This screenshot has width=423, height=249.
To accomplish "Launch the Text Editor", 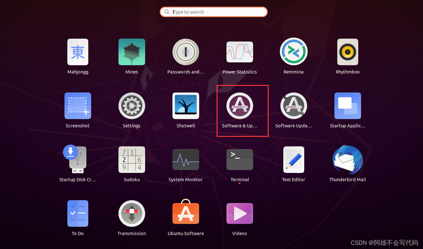I will (294, 160).
